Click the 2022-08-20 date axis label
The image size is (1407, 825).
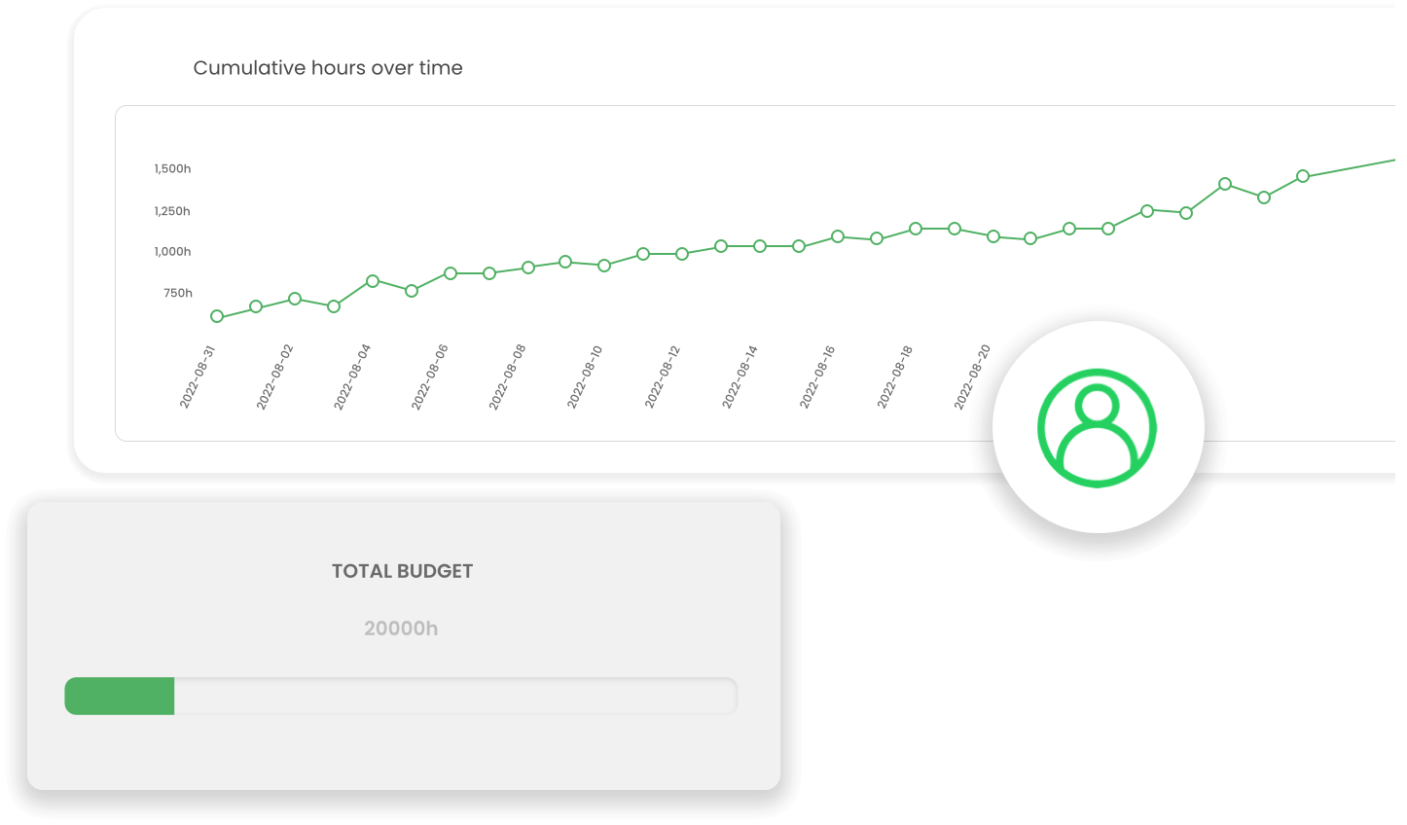tap(972, 377)
